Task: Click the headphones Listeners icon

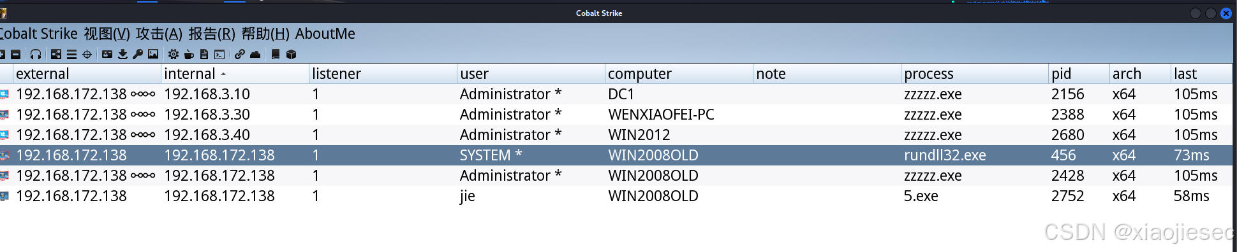Action: point(36,54)
